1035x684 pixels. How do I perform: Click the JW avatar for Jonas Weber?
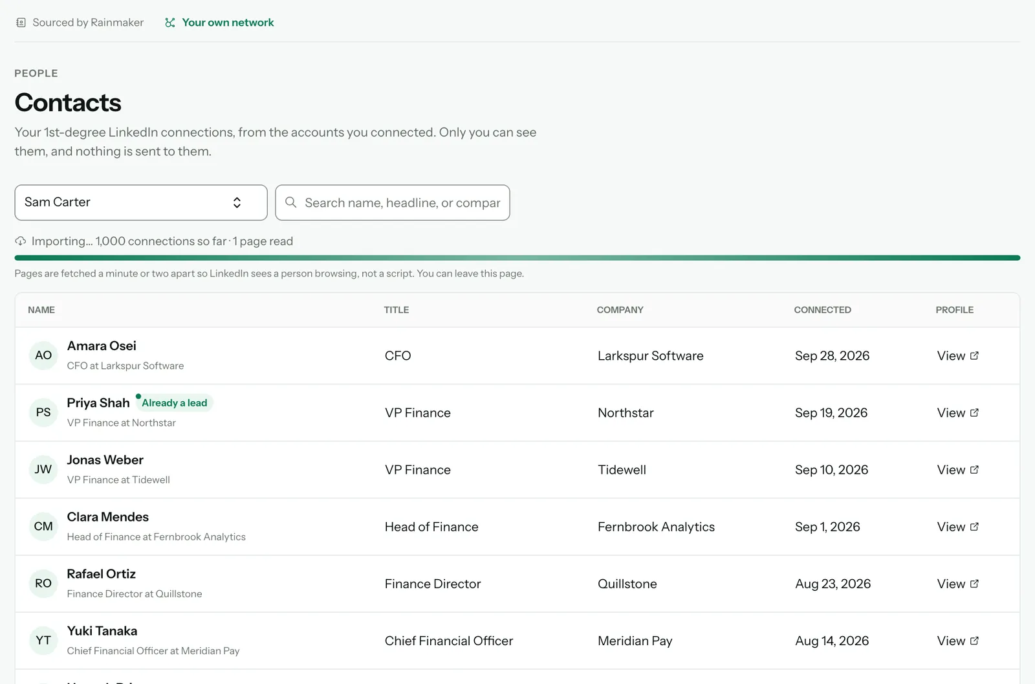click(x=43, y=469)
